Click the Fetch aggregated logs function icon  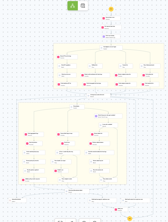pyautogui.click(x=26, y=134)
